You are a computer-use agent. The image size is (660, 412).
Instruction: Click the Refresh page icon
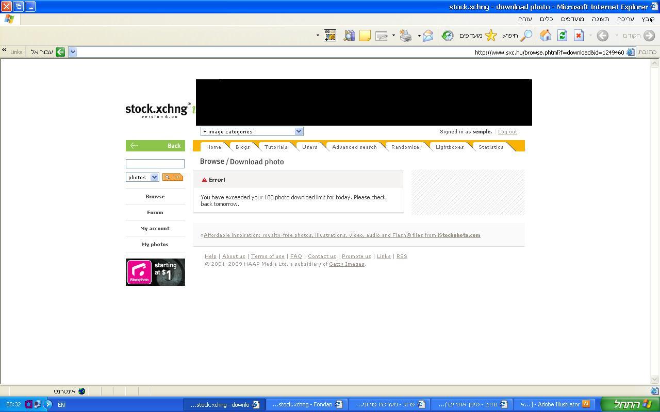point(562,36)
